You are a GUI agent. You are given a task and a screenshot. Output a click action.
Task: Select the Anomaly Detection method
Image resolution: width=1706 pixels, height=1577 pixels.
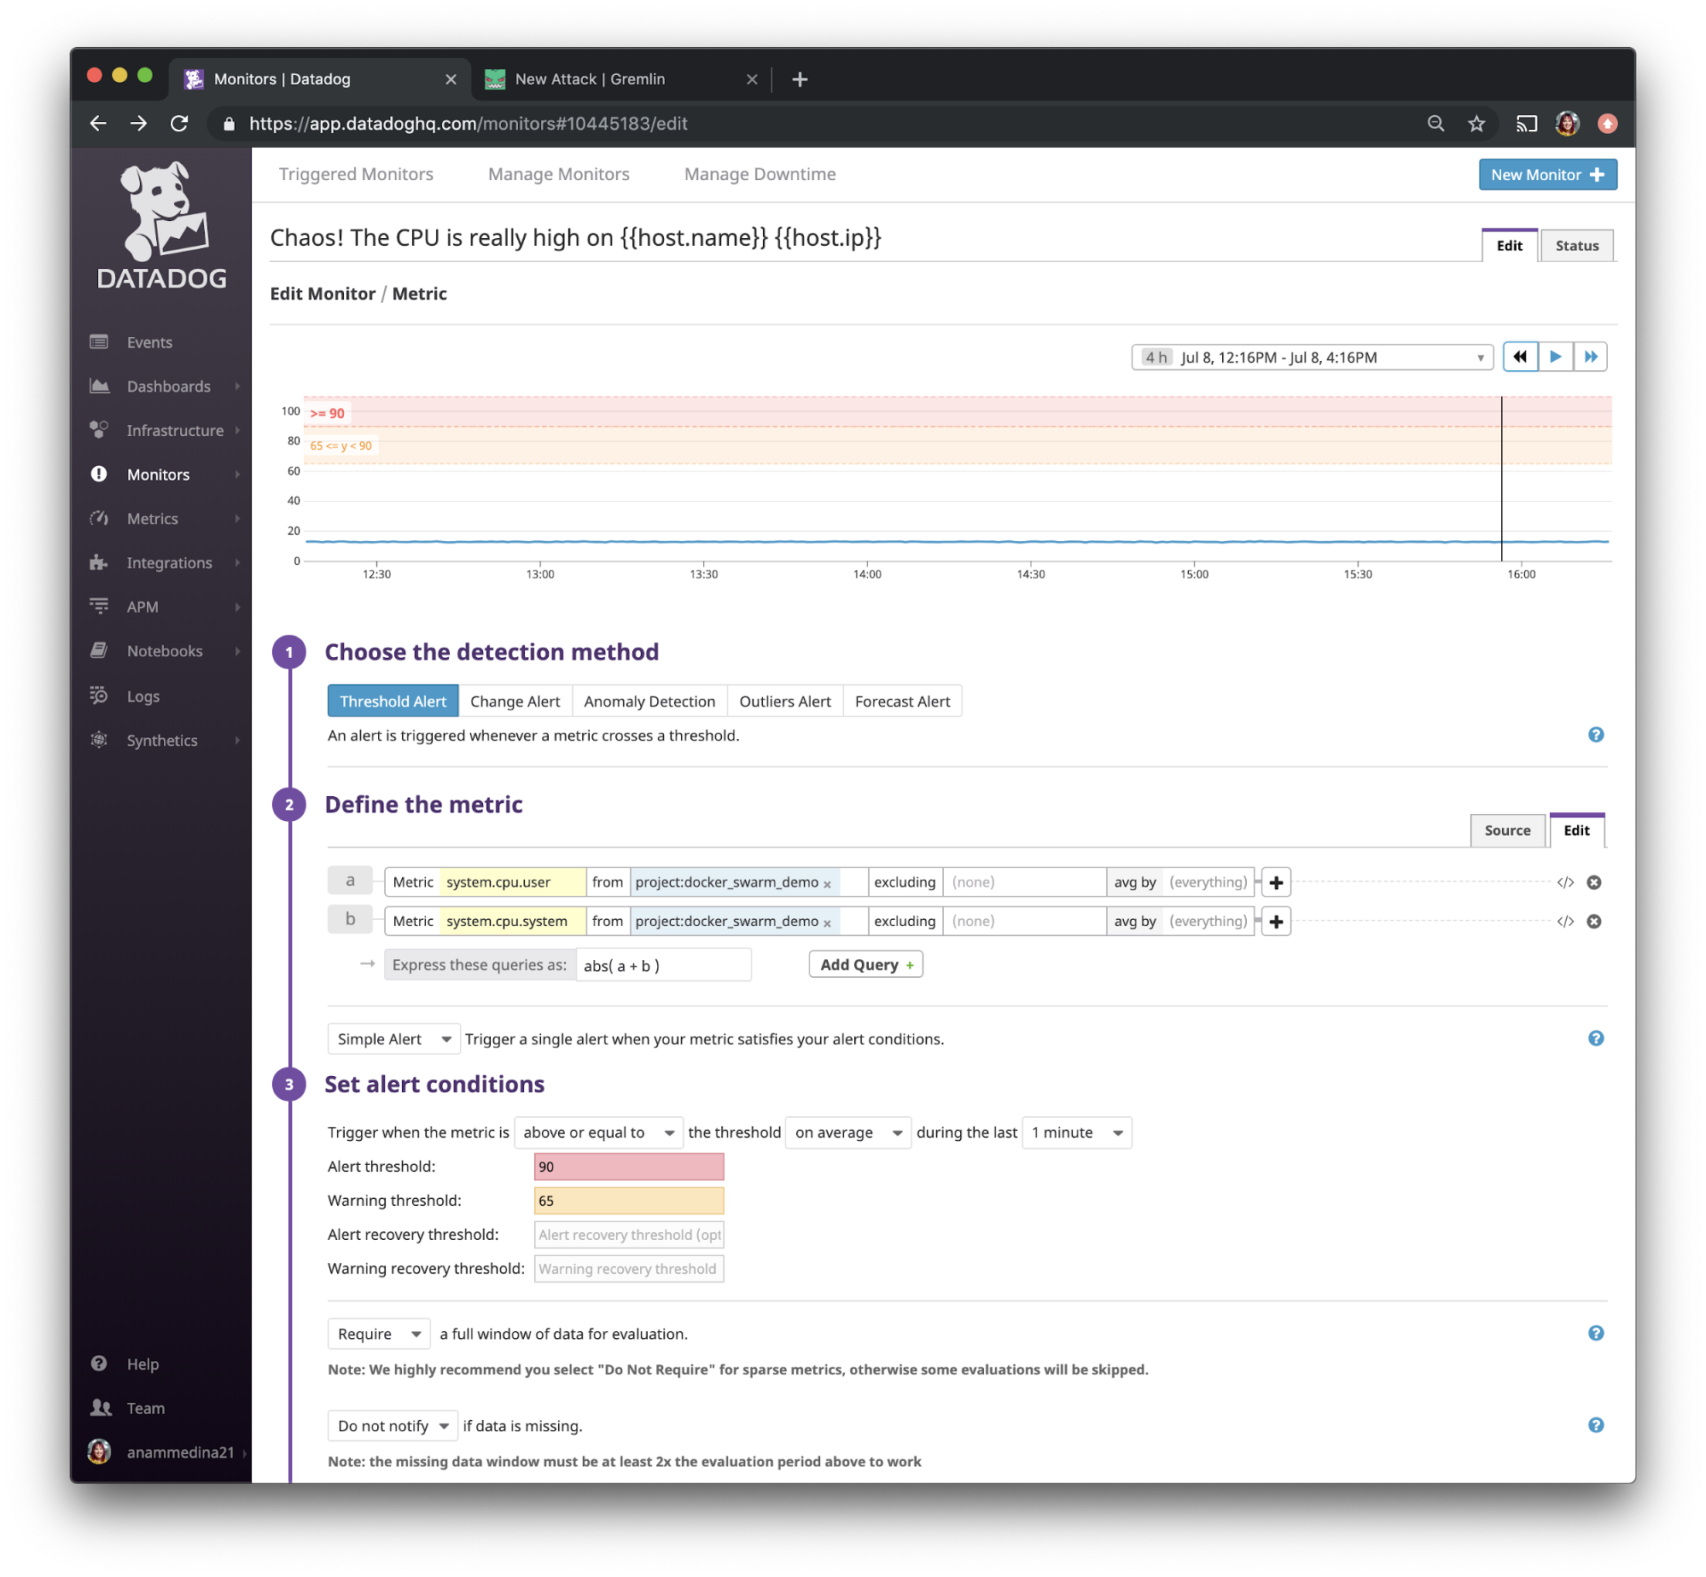coord(649,701)
